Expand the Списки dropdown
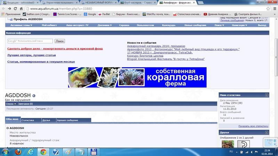Viewport: 278px width, 156px height. pos(10,104)
